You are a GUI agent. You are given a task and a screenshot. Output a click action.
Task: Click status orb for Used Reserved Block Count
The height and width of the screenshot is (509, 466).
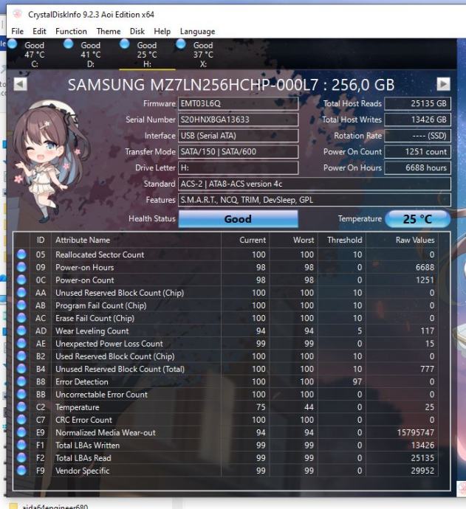pyautogui.click(x=21, y=356)
